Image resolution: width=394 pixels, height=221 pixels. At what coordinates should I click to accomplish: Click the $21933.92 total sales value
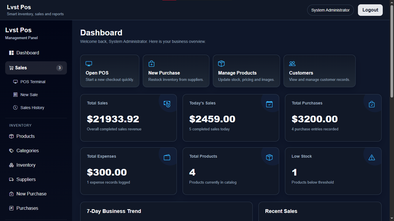coord(113,119)
